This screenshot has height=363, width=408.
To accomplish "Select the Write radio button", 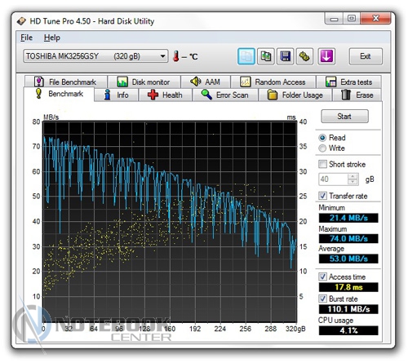I will click(x=322, y=148).
